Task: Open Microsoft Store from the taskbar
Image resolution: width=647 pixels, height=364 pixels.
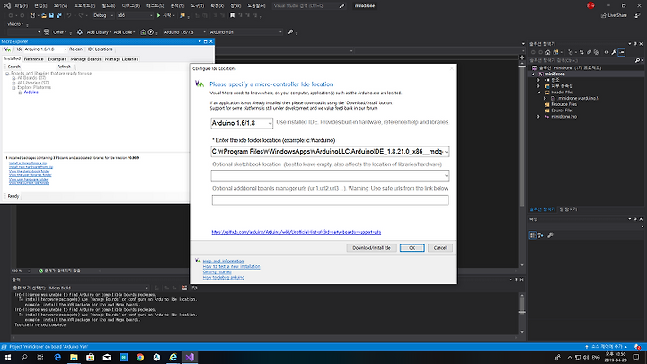Action: click(91, 357)
